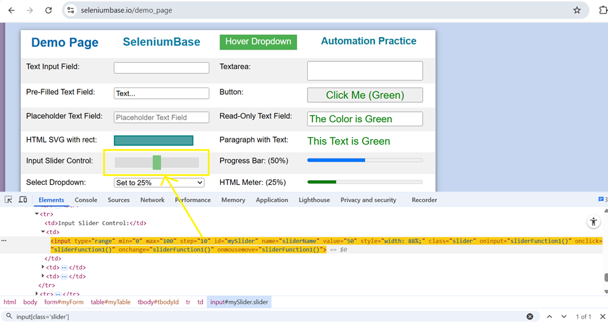The height and width of the screenshot is (322, 608).
Task: Click the Click Me (Green) button
Action: [365, 95]
